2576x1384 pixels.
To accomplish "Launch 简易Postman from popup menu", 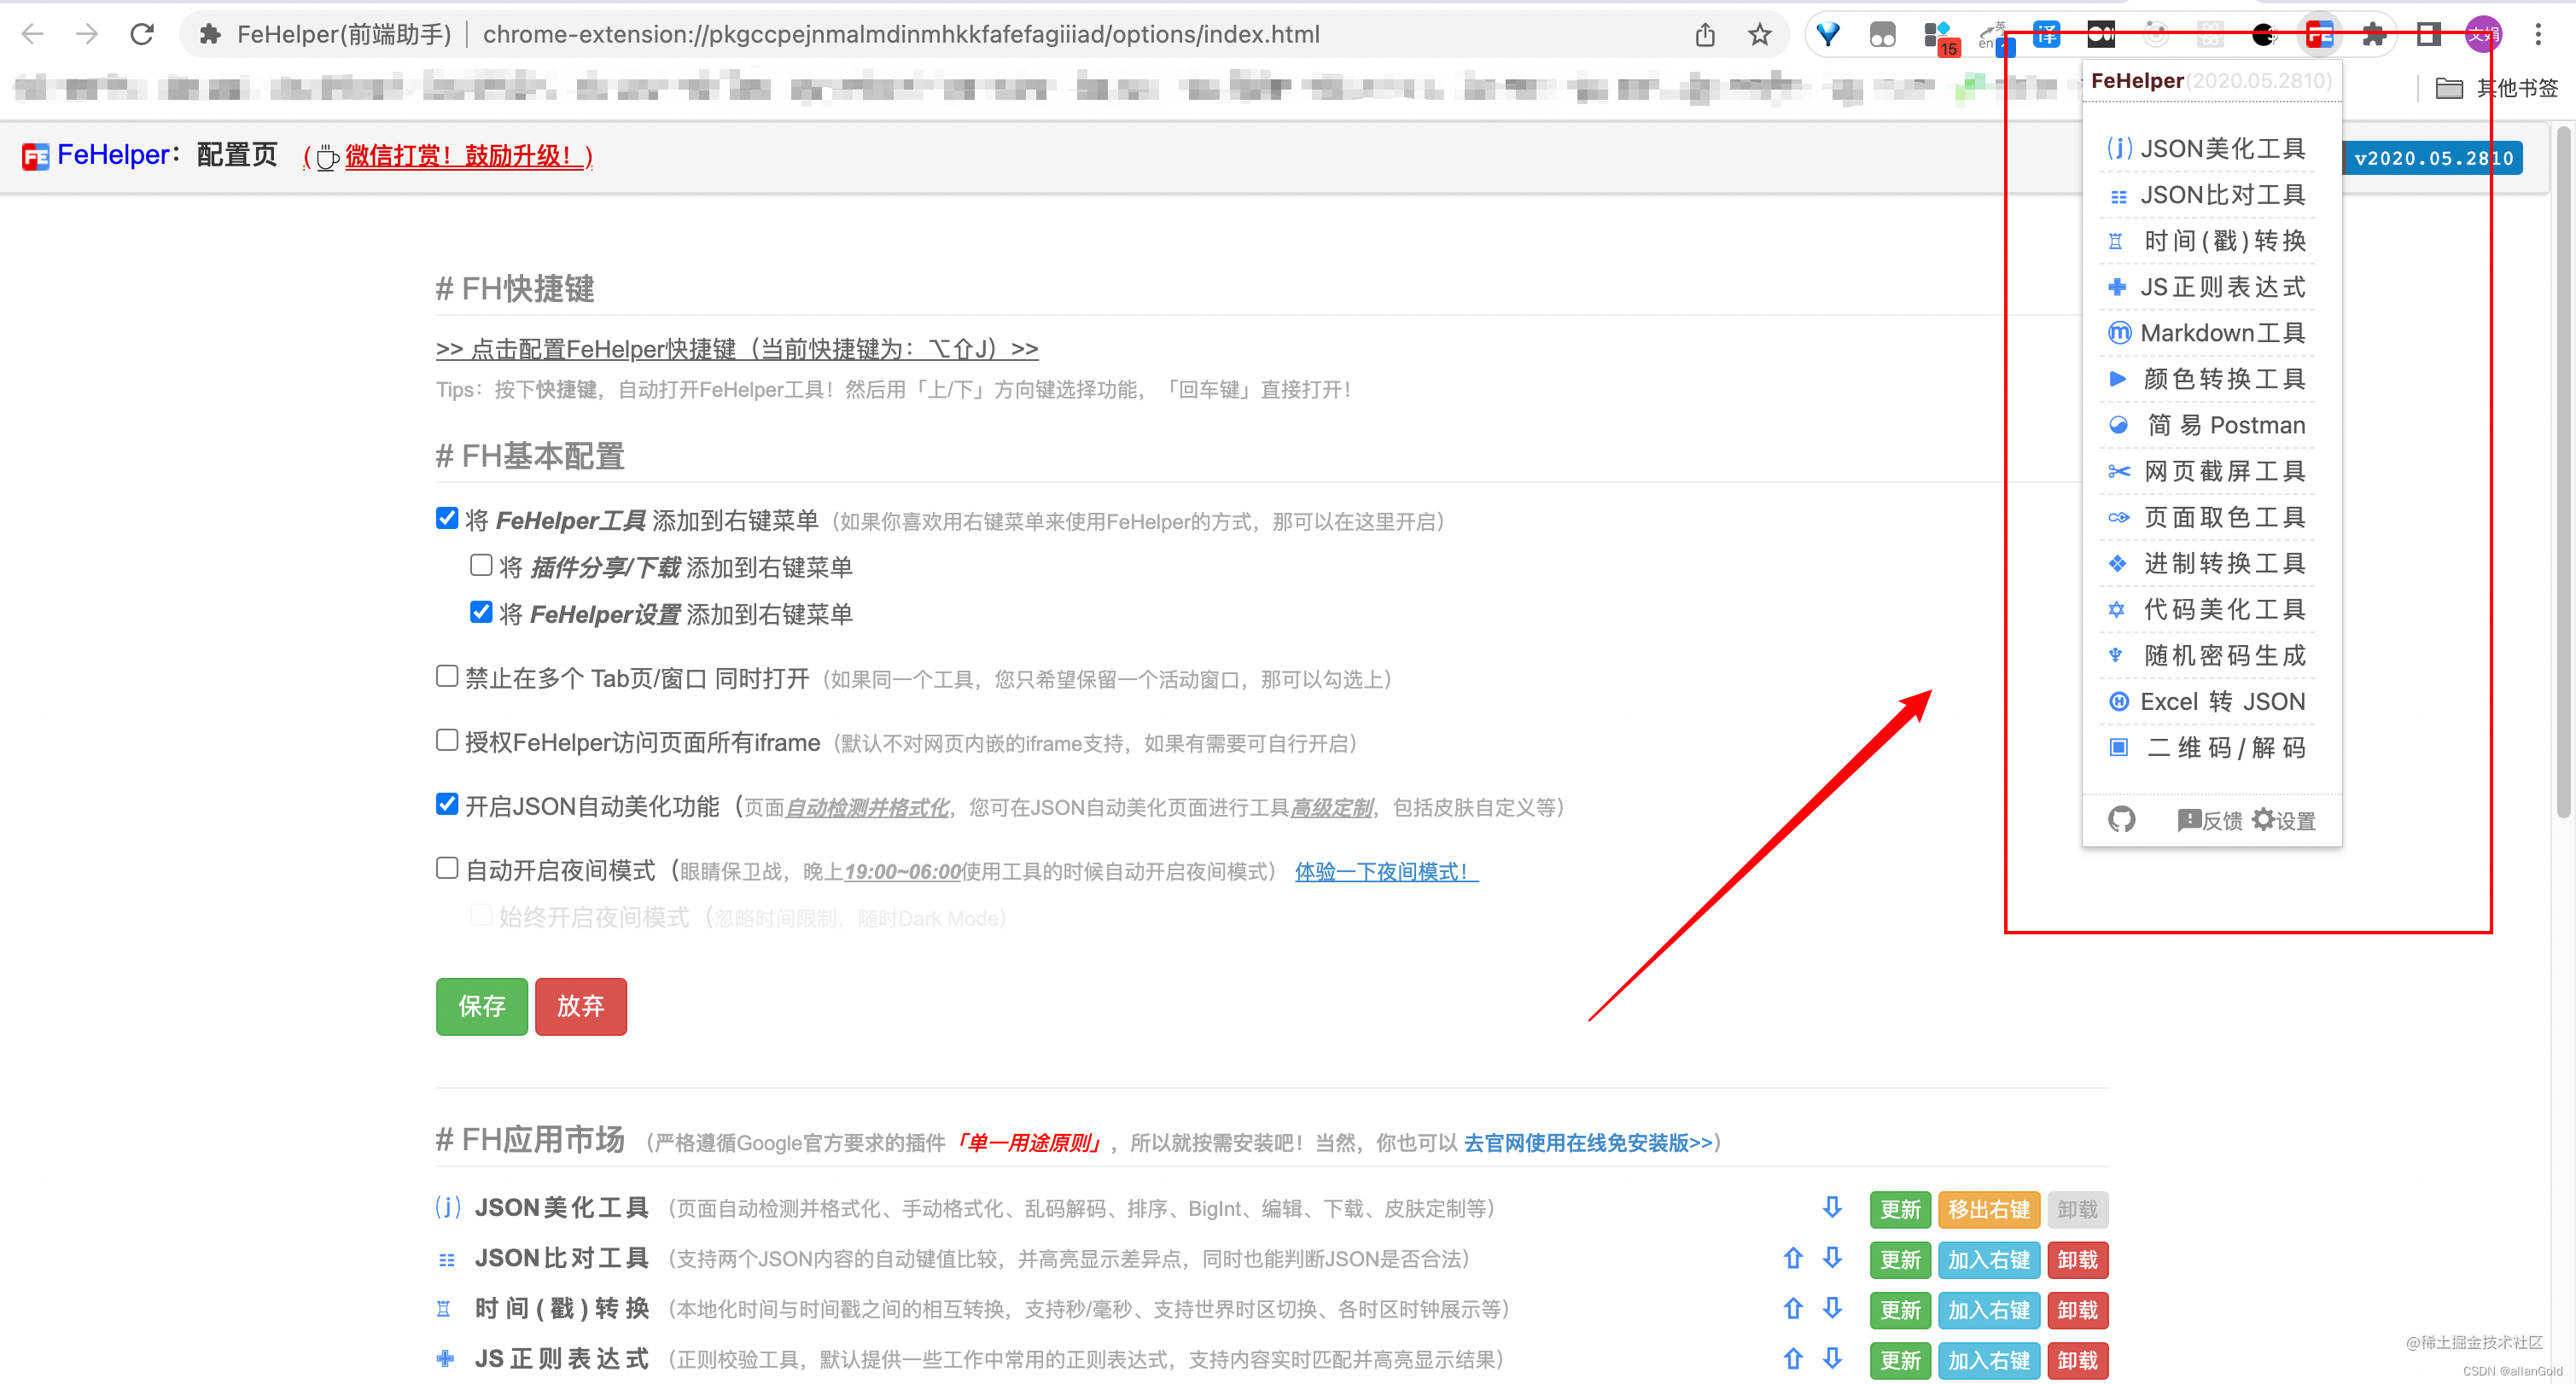I will [x=2206, y=424].
